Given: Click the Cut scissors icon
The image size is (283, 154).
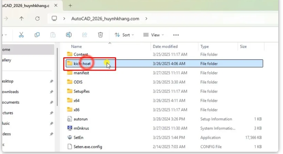Looking at the screenshot, I should tap(21, 35).
